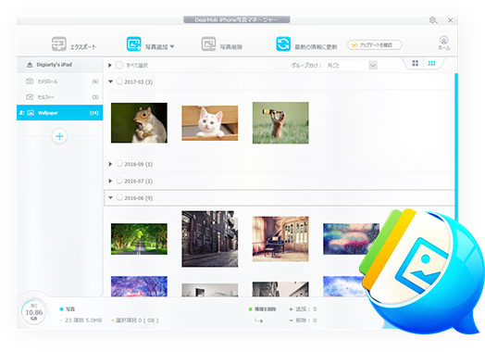Close the window with X button
The image size is (485, 352).
pos(451,20)
